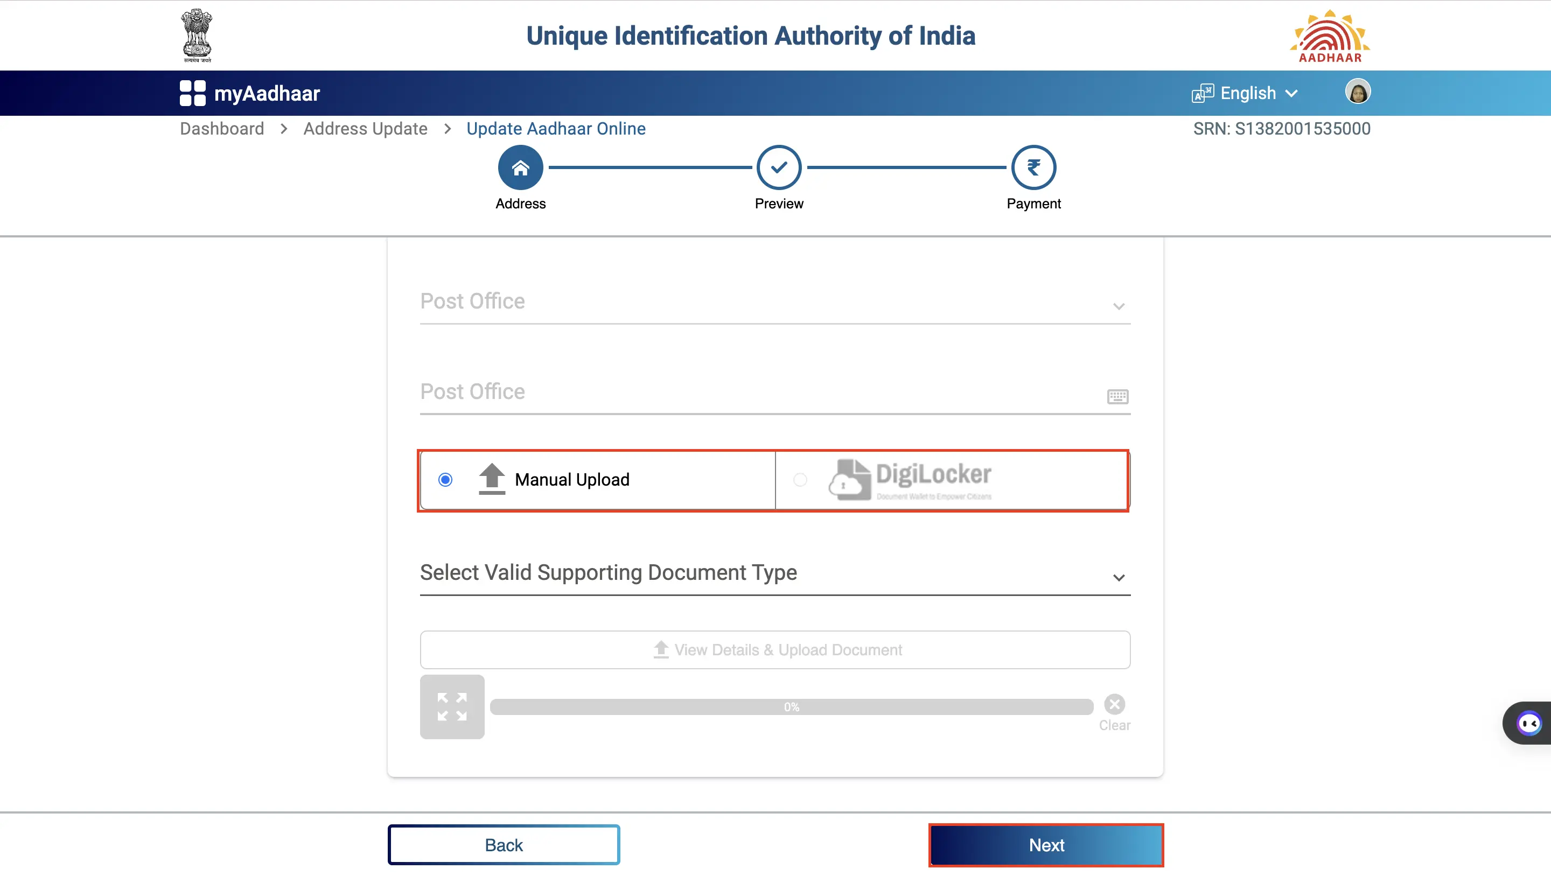
Task: Click the expand/fullscreen icon bottom left
Action: (x=452, y=707)
